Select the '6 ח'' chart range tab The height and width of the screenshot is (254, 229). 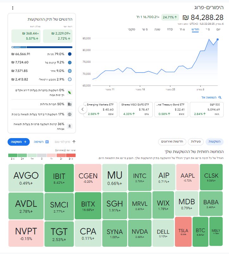(x=182, y=29)
